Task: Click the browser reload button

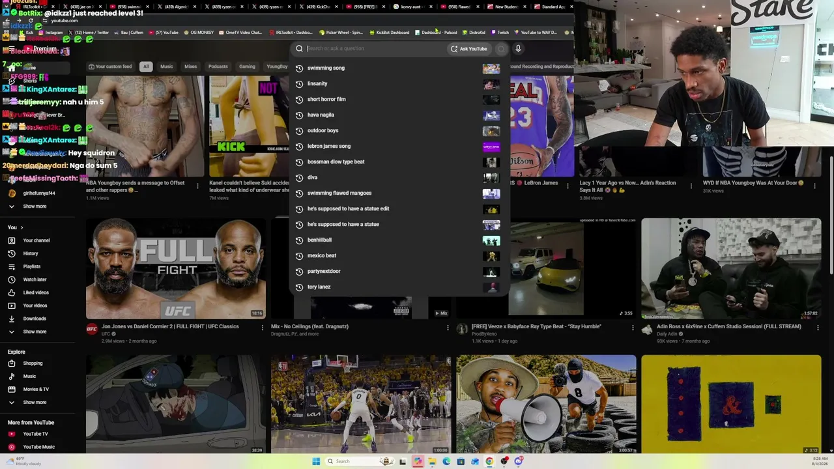Action: (31, 21)
